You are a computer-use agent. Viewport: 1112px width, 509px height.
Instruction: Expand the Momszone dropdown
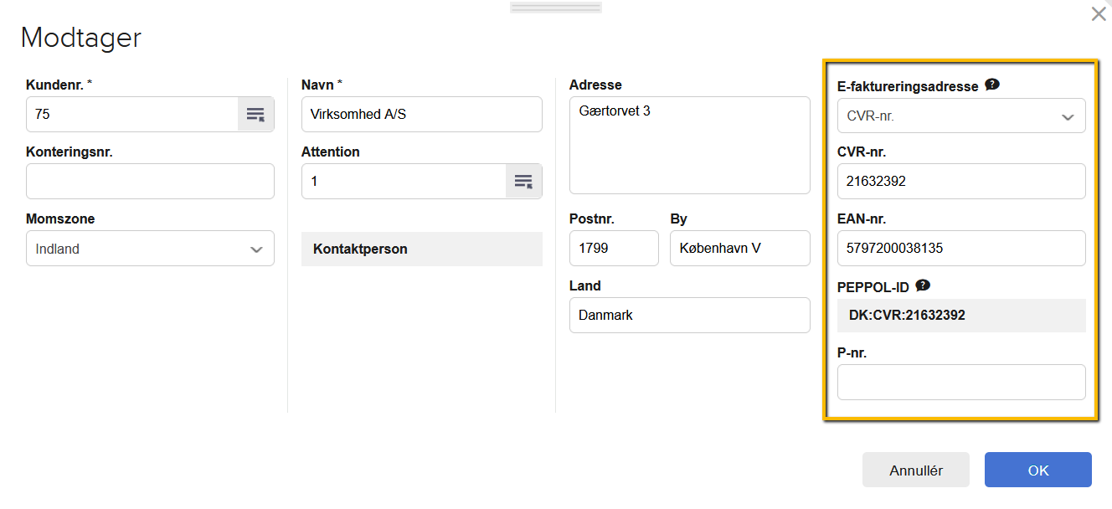(150, 249)
